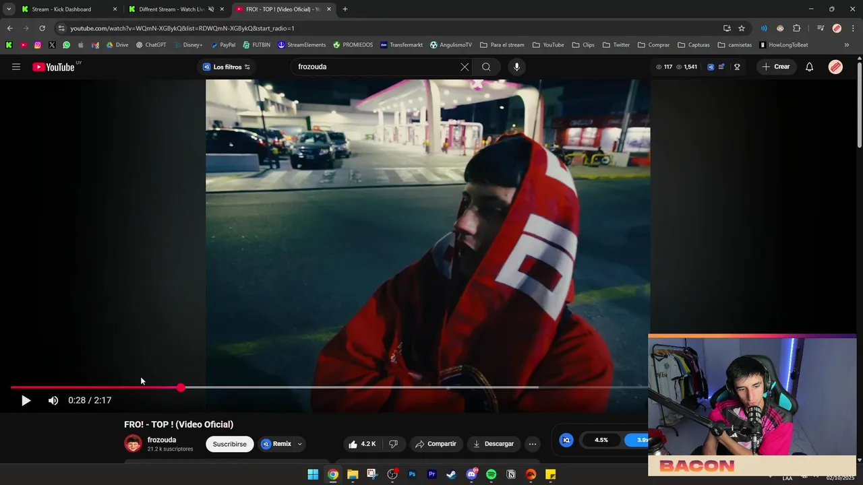Share the video via Compartir
Image resolution: width=863 pixels, height=485 pixels.
(x=436, y=444)
